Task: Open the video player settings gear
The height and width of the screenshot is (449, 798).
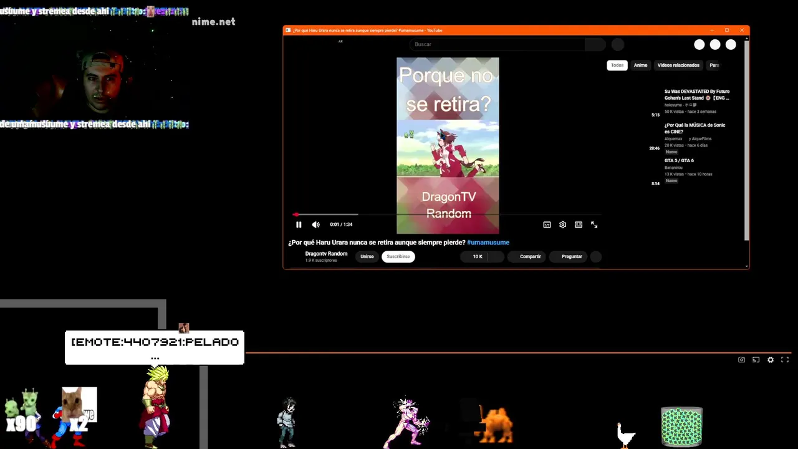Action: [x=562, y=224]
